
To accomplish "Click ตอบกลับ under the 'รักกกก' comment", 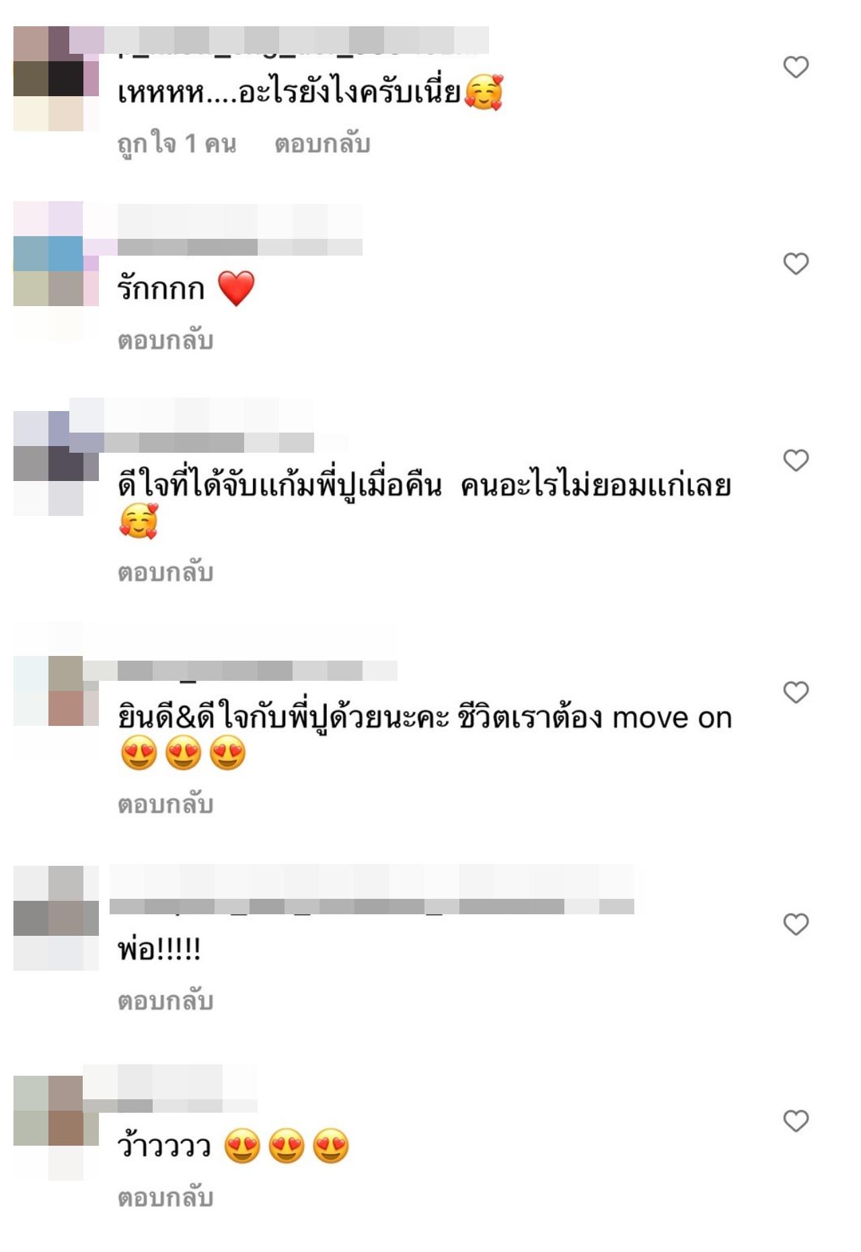I will point(165,340).
